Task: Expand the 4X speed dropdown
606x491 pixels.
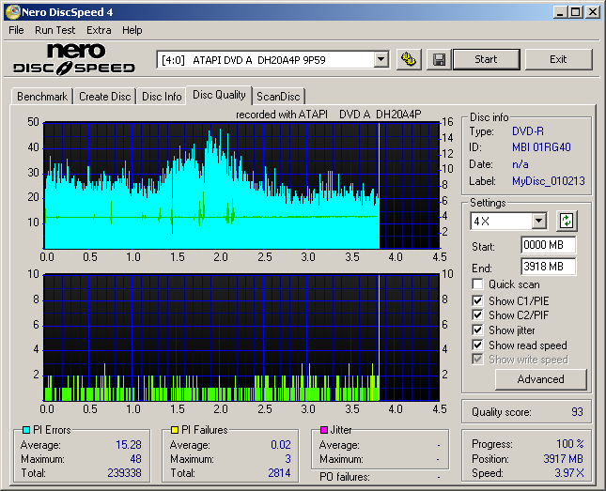Action: click(x=538, y=221)
